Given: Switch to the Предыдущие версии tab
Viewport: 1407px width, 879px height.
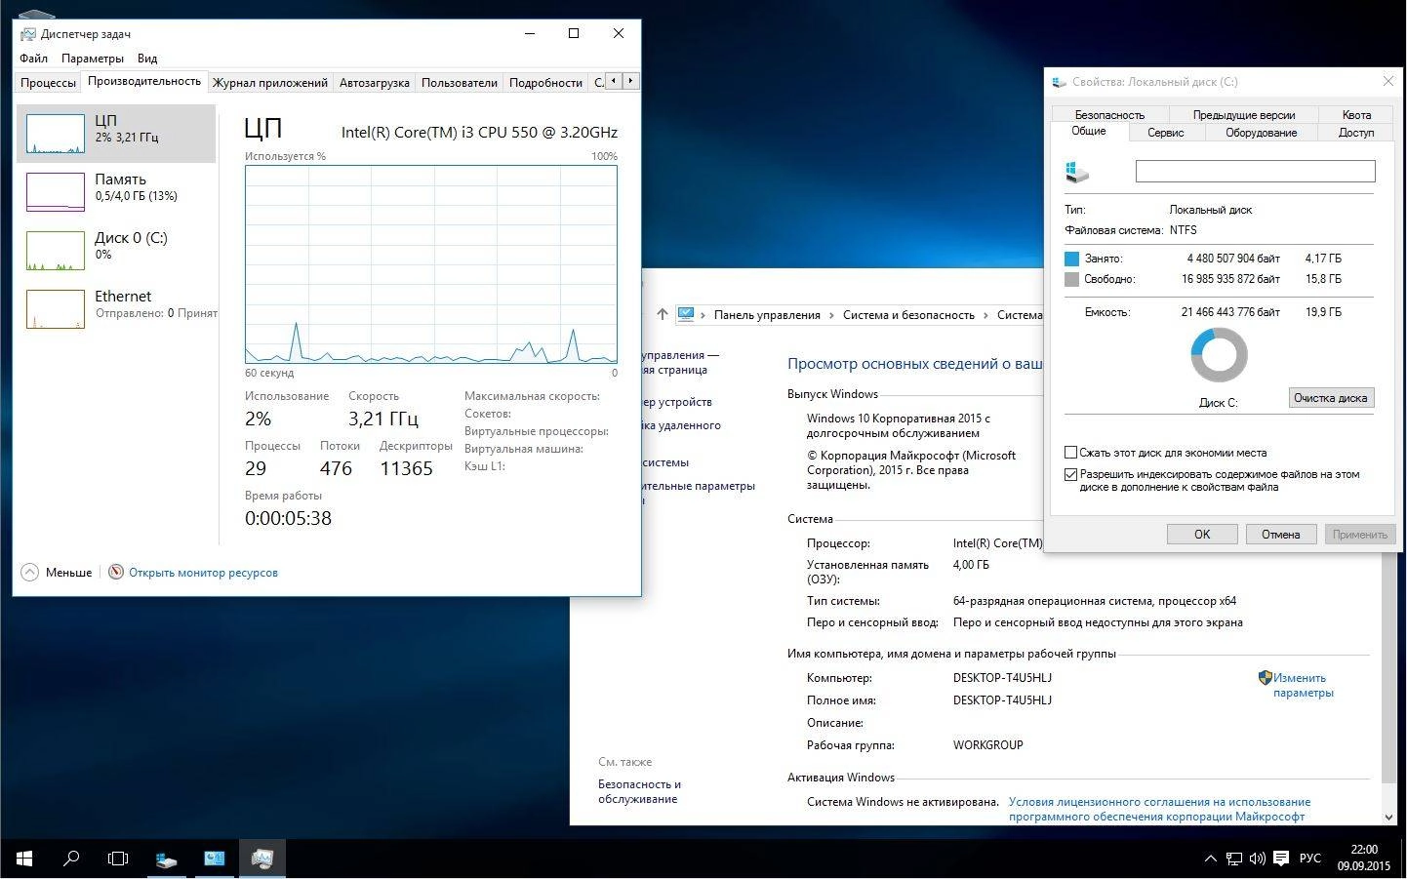Looking at the screenshot, I should 1243,115.
